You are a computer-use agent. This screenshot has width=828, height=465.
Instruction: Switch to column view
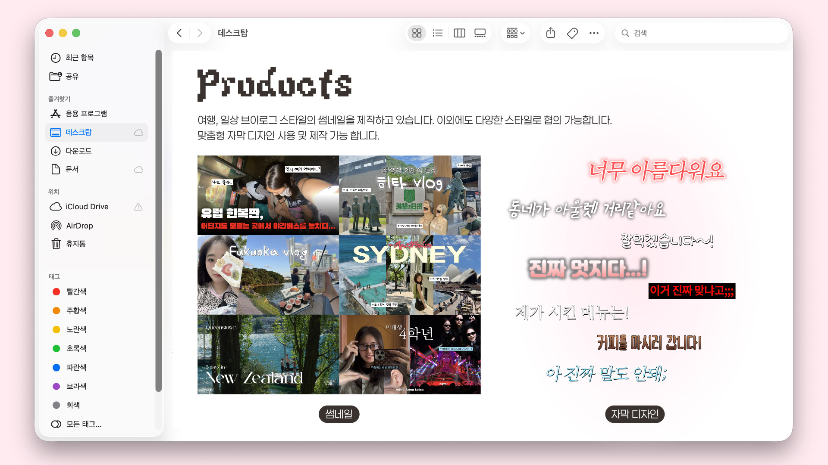pyautogui.click(x=459, y=33)
